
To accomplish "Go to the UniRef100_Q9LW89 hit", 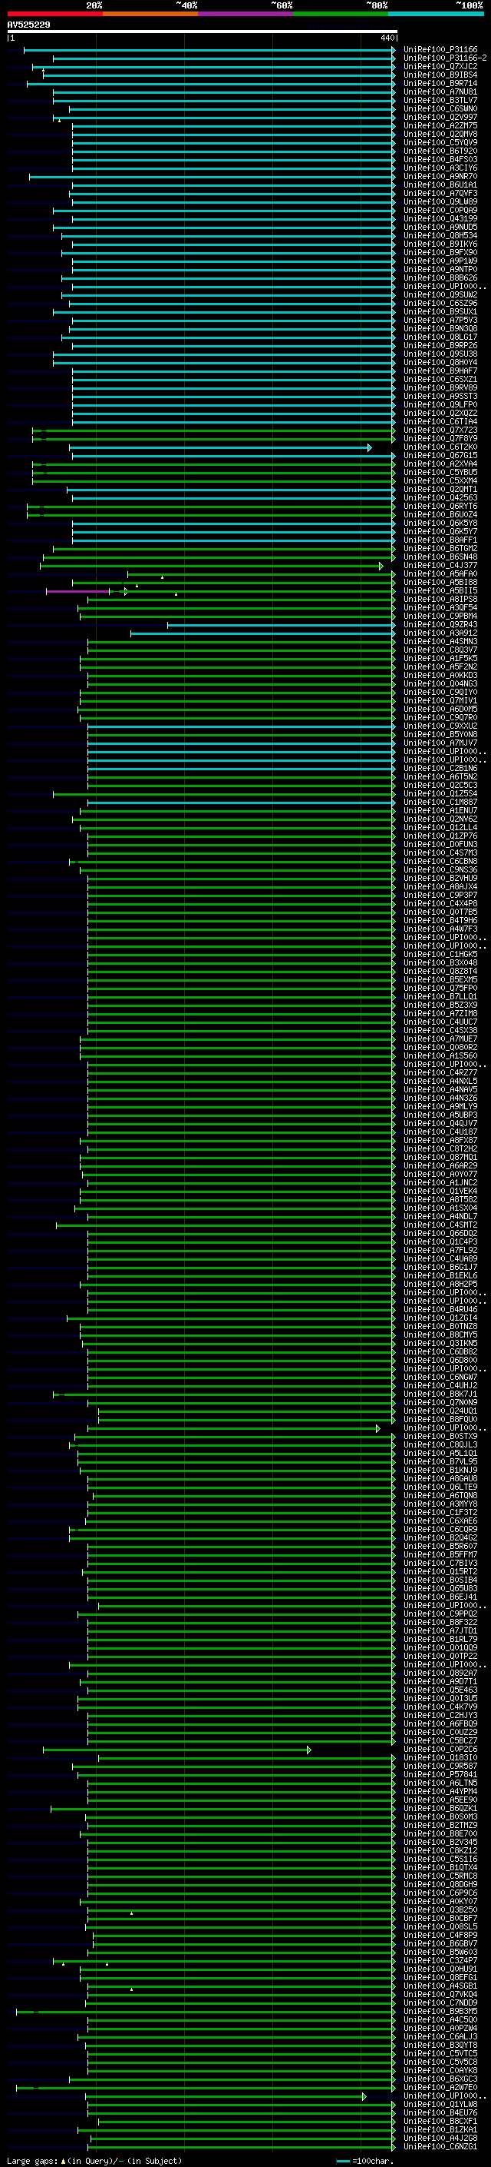I will pyautogui.click(x=440, y=202).
